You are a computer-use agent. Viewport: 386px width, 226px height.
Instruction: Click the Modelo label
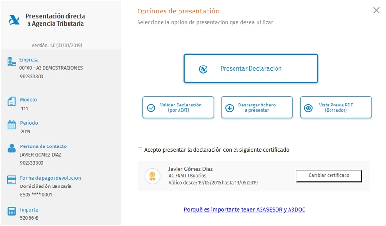(28, 100)
